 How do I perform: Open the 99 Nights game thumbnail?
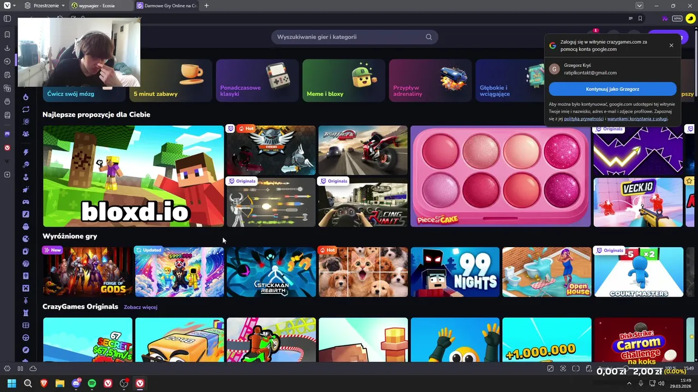pyautogui.click(x=455, y=272)
